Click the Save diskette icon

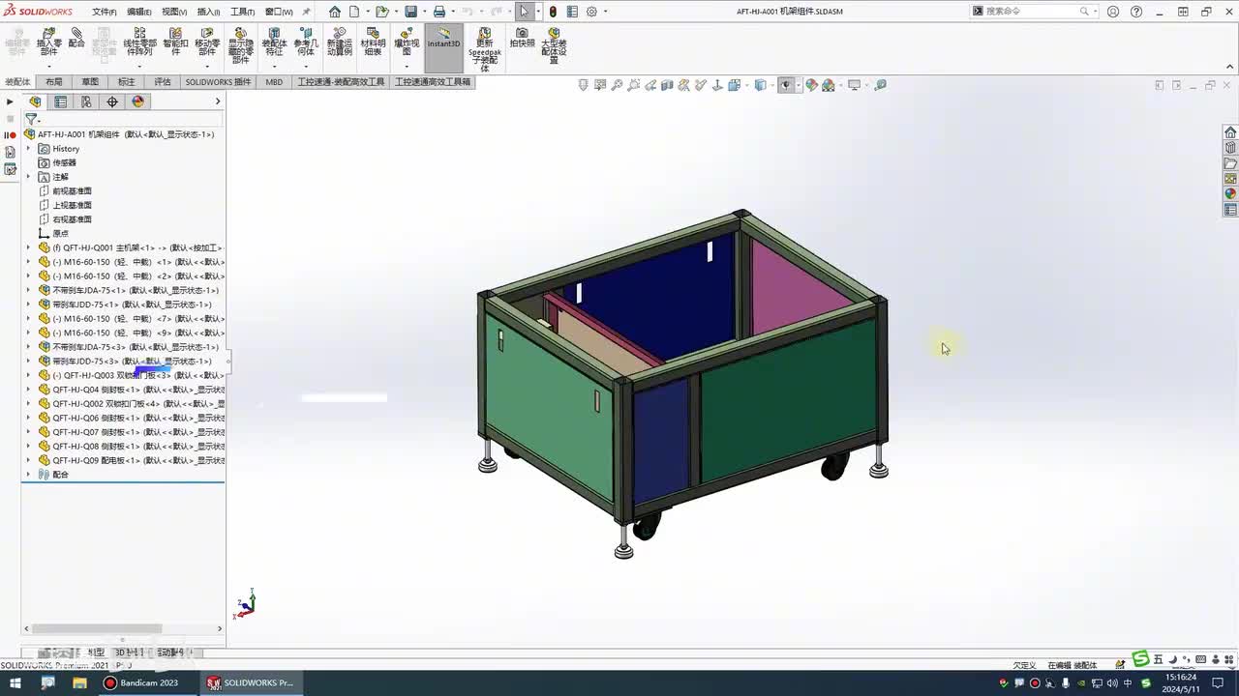(411, 12)
